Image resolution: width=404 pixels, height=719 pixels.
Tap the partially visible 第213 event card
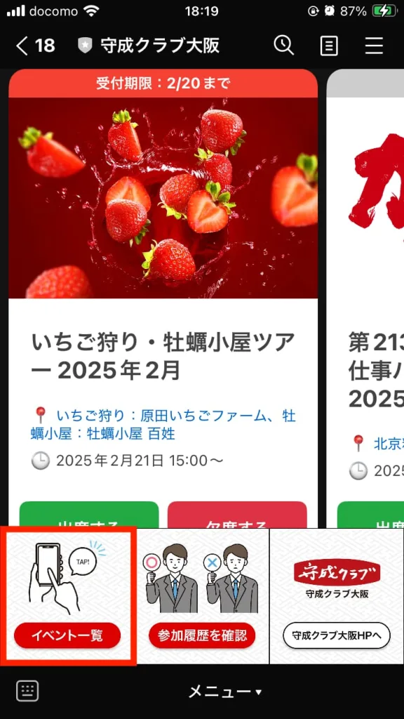click(365, 298)
